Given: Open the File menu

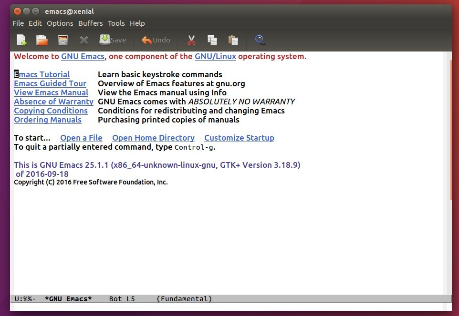Looking at the screenshot, I should [x=18, y=23].
